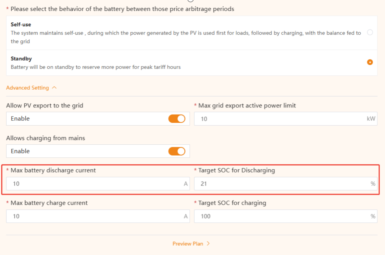Select the Standby radio button

(x=370, y=62)
